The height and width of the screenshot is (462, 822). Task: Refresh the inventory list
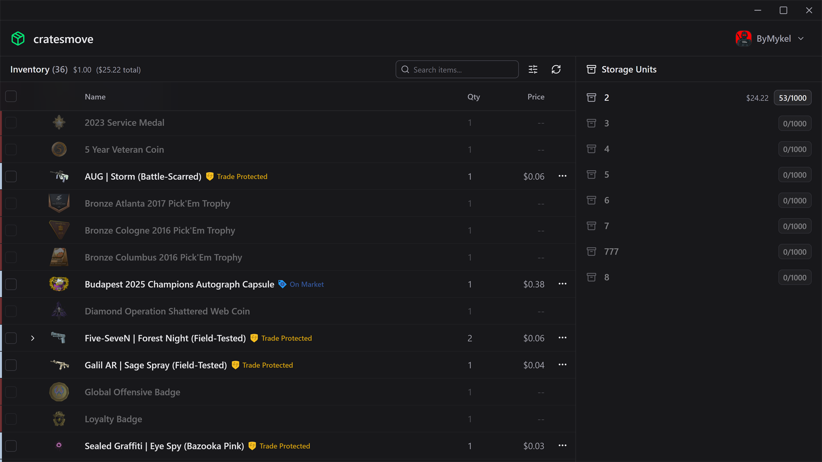pyautogui.click(x=556, y=69)
